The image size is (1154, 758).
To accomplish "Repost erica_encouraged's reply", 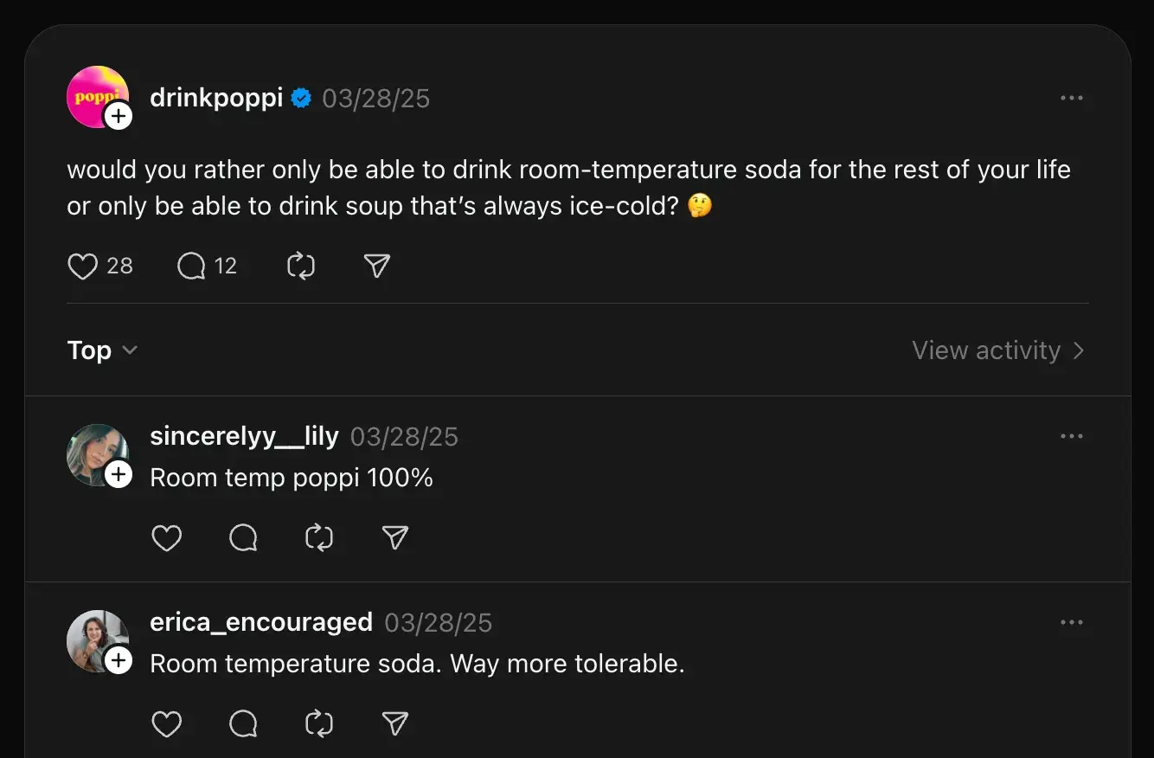I will click(x=319, y=723).
